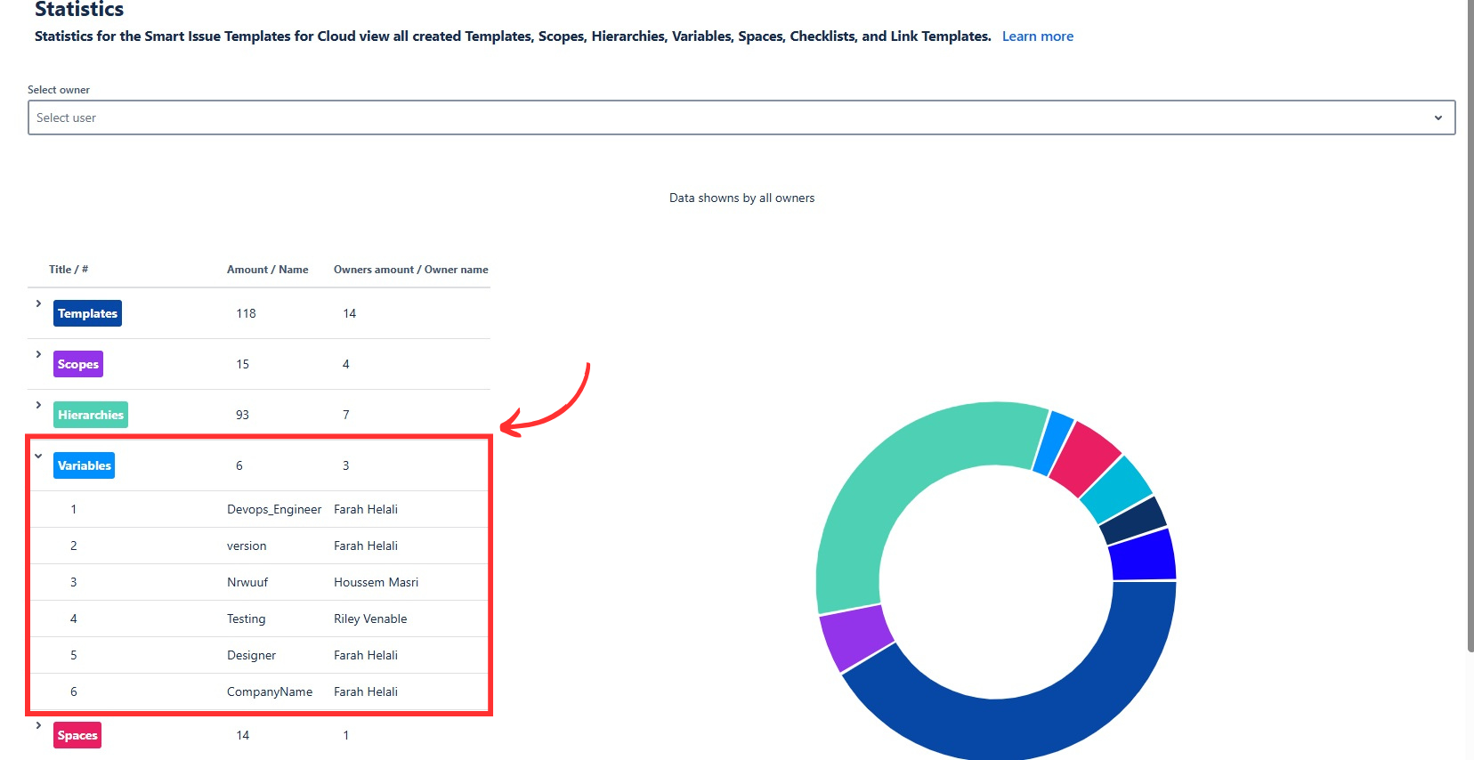The width and height of the screenshot is (1474, 760).
Task: Click the pink Spaces badge
Action: 77,735
